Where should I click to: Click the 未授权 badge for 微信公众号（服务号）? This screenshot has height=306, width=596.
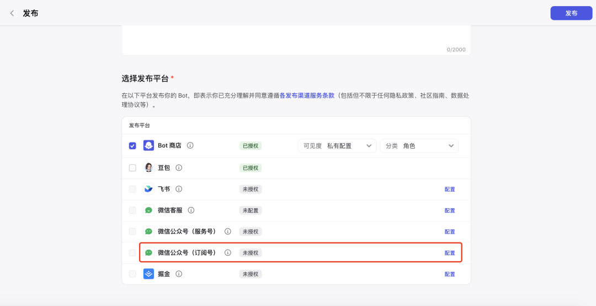tap(251, 232)
